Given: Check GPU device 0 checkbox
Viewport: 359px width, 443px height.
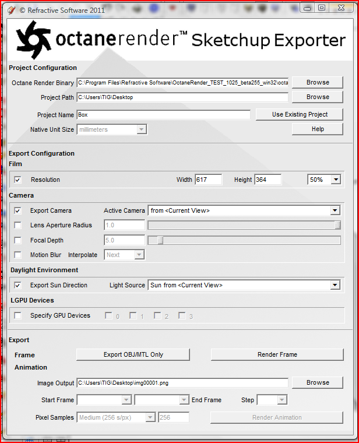Looking at the screenshot, I should pyautogui.click(x=108, y=315).
